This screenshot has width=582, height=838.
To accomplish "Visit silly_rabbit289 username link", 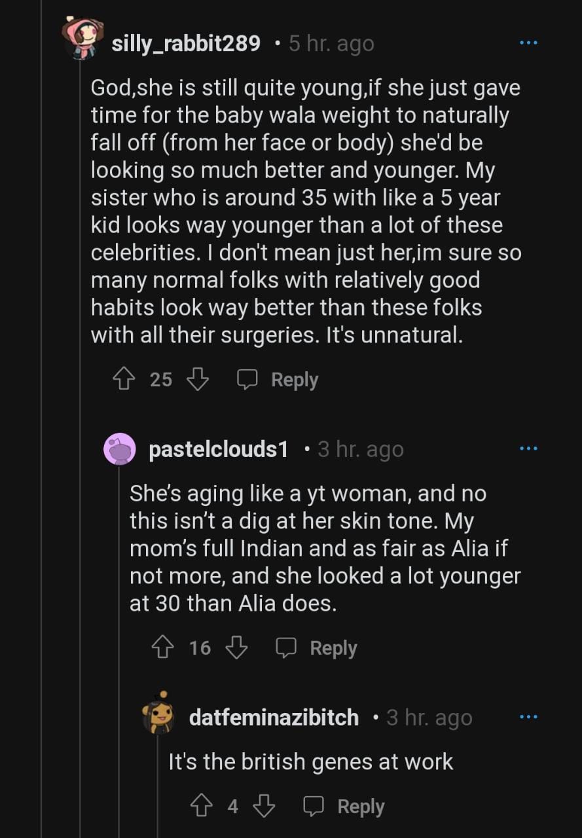I will pyautogui.click(x=186, y=44).
